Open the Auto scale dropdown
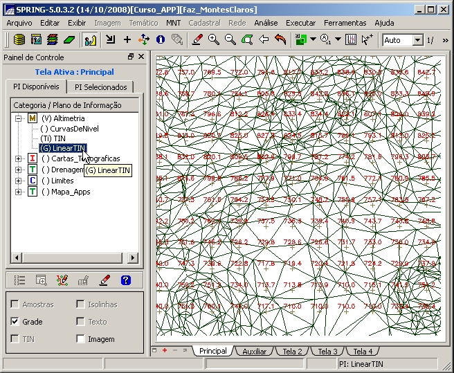This screenshot has height=373, width=454. pyautogui.click(x=418, y=40)
